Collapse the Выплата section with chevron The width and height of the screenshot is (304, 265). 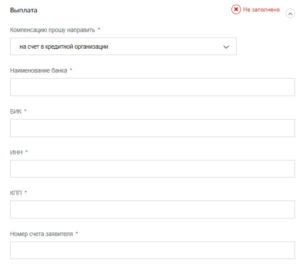tap(290, 14)
